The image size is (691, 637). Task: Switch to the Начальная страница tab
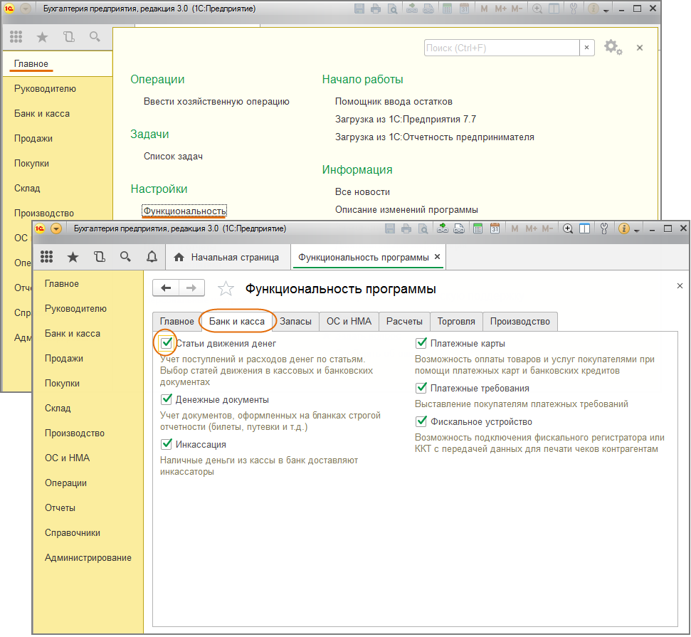tap(228, 257)
